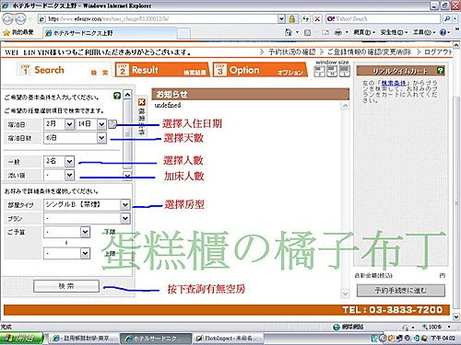
Task: Click the proceed to reservation button
Action: pos(401,290)
